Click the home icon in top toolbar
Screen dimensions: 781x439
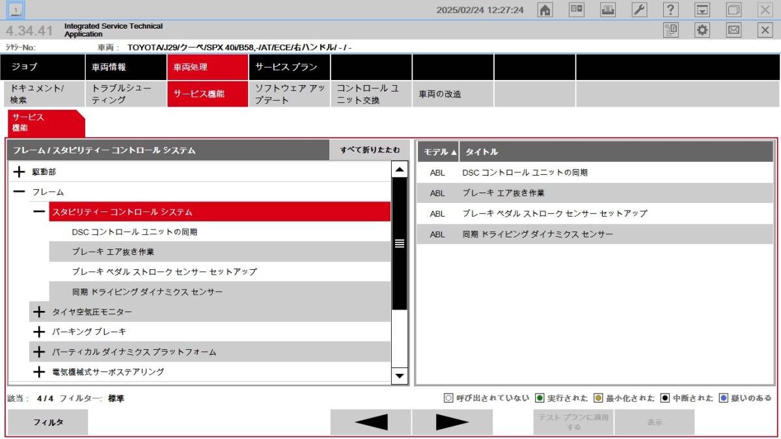click(545, 10)
